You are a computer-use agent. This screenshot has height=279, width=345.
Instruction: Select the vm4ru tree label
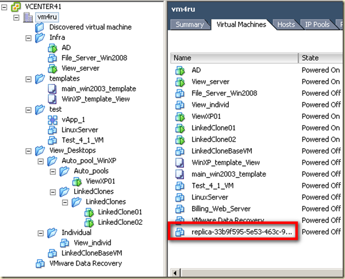tap(47, 17)
